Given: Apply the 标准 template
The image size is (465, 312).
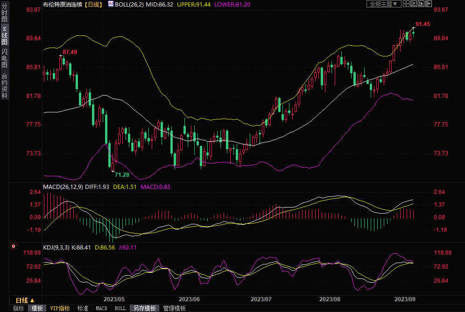Looking at the screenshot, I should pyautogui.click(x=83, y=308).
